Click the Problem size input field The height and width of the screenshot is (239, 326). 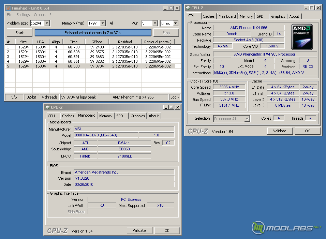click(x=38, y=23)
